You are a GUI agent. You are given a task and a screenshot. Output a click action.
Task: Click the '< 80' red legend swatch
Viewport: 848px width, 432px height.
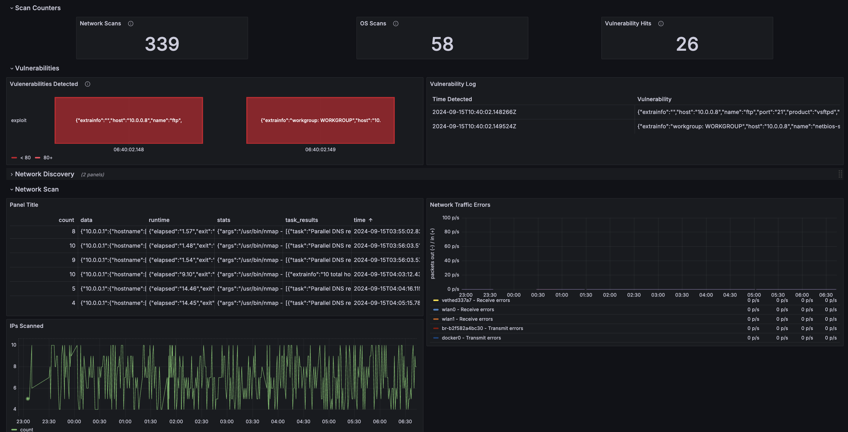[14, 158]
